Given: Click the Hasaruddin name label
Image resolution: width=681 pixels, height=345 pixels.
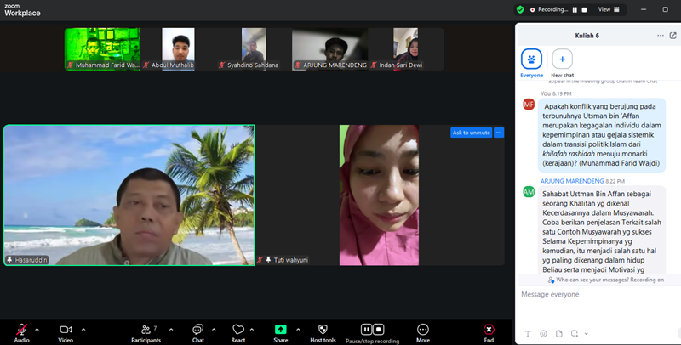Looking at the screenshot, I should pos(31,260).
